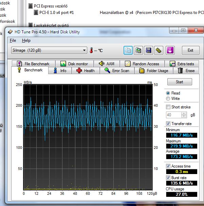This screenshot has width=204, height=206.
Task: Click the HD Tune title bar icon
Action: point(10,32)
